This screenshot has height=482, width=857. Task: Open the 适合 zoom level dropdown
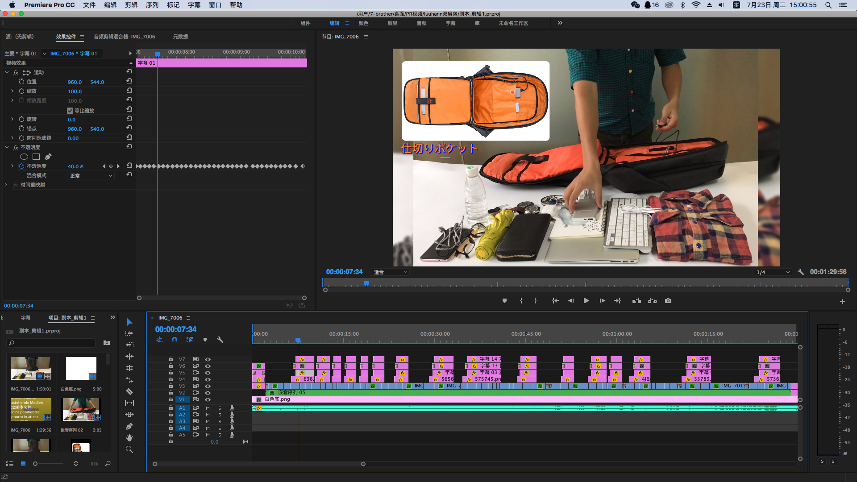click(391, 272)
